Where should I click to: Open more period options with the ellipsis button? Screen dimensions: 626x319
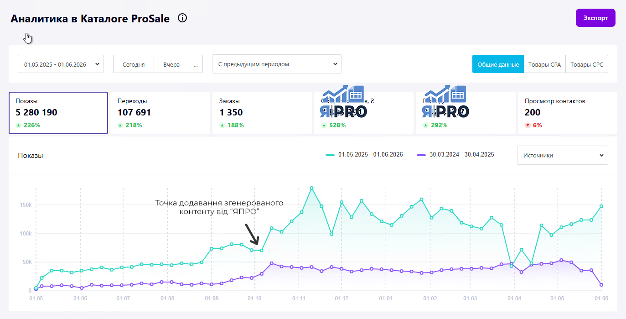(196, 64)
